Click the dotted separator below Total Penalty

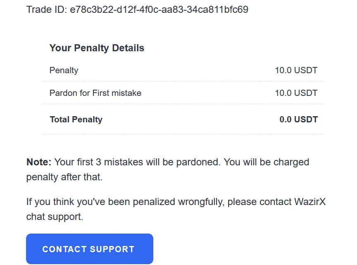[183, 134]
